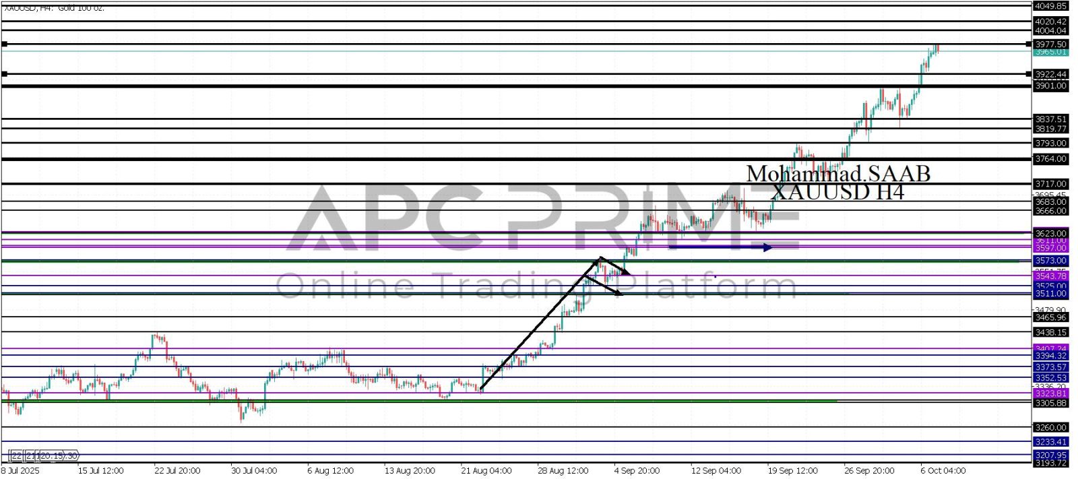
Task: Click the 21 Aug 04:00 time axis label
Action: pyautogui.click(x=486, y=471)
